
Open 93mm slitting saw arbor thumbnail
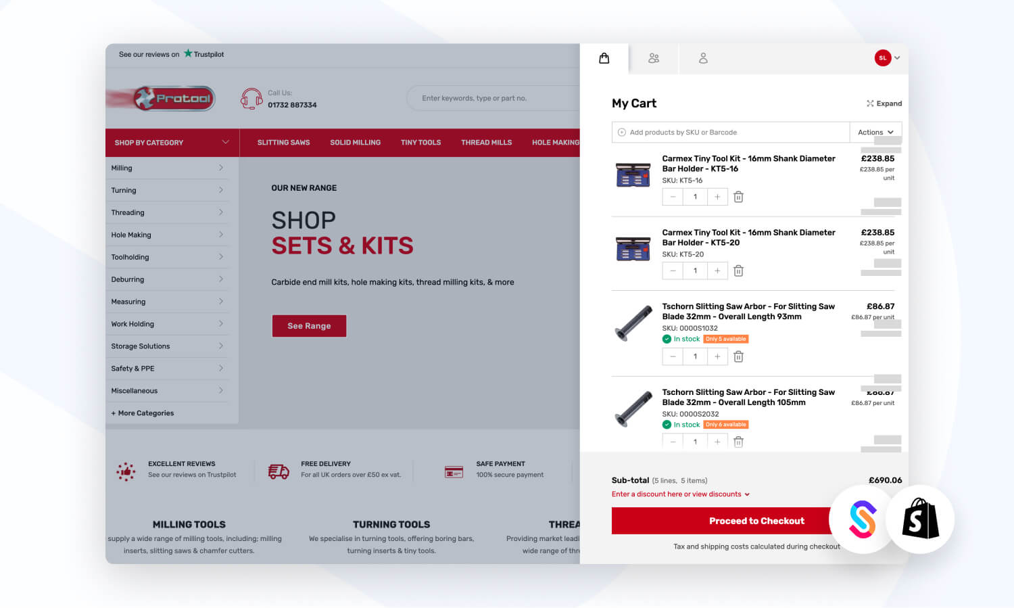(633, 323)
